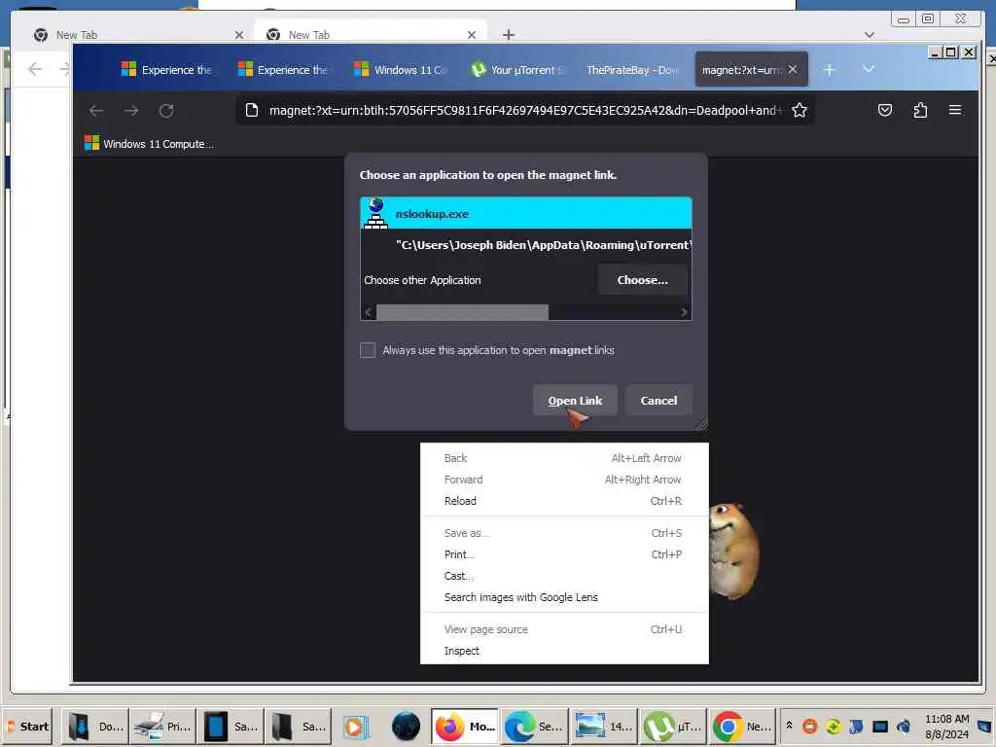Bookmark the magnet page with the star icon
The width and height of the screenshot is (996, 747).
tap(800, 111)
